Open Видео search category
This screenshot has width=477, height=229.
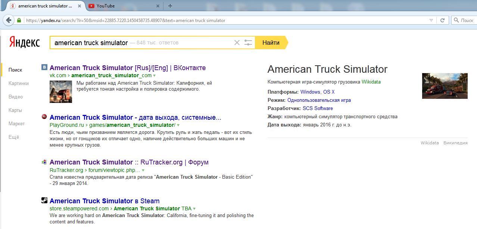16,97
